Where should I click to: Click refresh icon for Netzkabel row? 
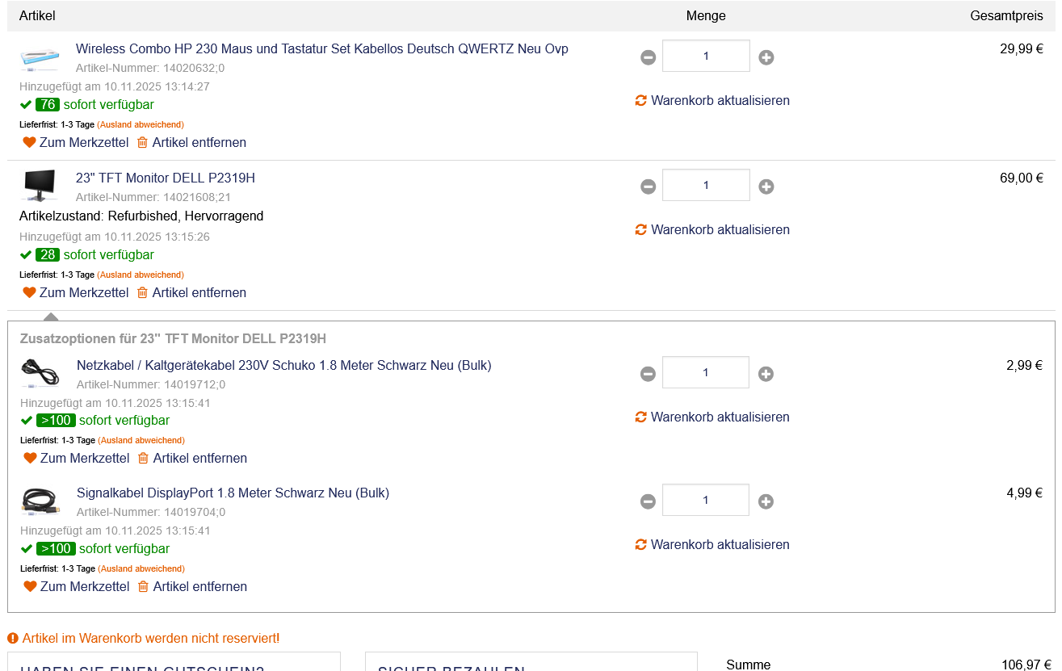pyautogui.click(x=641, y=417)
